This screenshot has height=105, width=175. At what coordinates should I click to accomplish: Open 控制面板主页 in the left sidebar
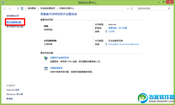click(13, 16)
